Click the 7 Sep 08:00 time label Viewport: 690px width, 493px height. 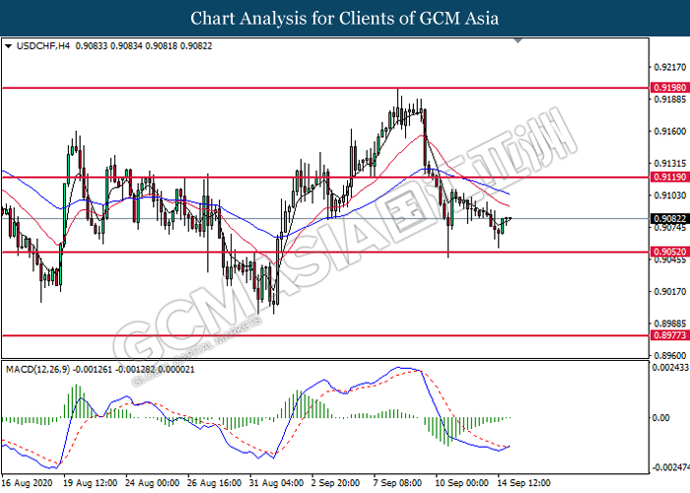pyautogui.click(x=397, y=483)
